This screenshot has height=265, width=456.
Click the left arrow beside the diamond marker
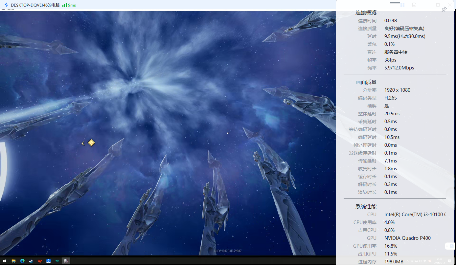tap(83, 143)
